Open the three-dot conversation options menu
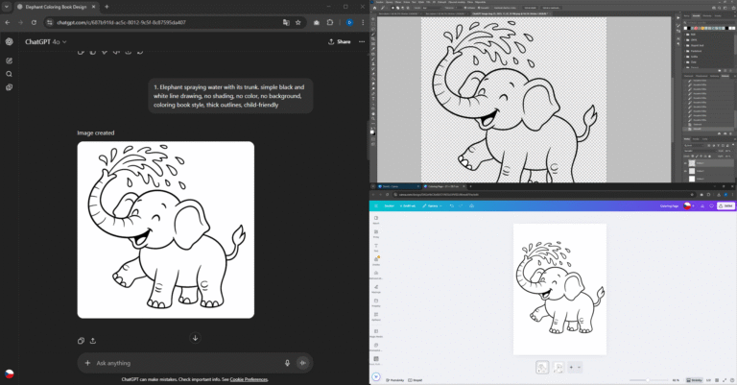 click(x=361, y=42)
